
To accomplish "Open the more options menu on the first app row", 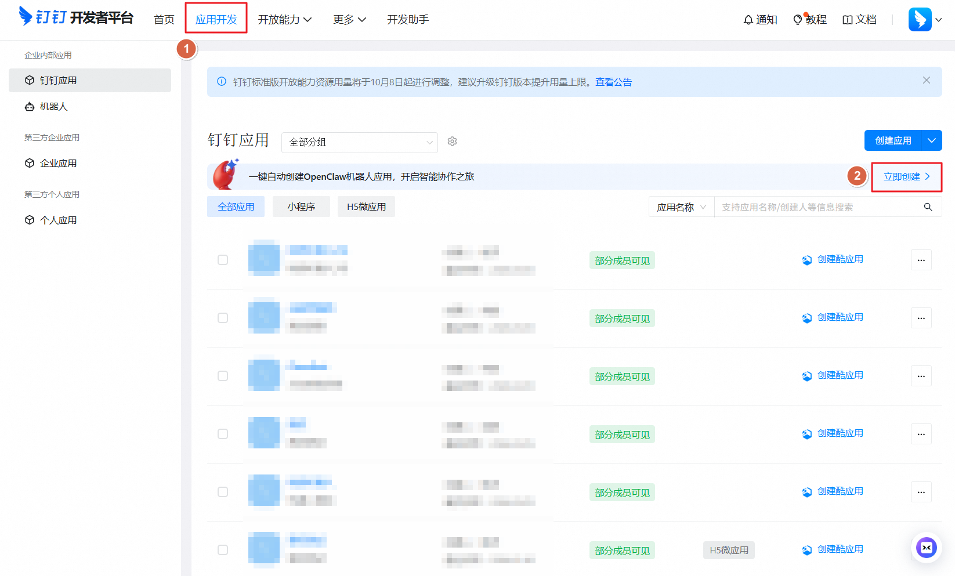I will [x=921, y=260].
